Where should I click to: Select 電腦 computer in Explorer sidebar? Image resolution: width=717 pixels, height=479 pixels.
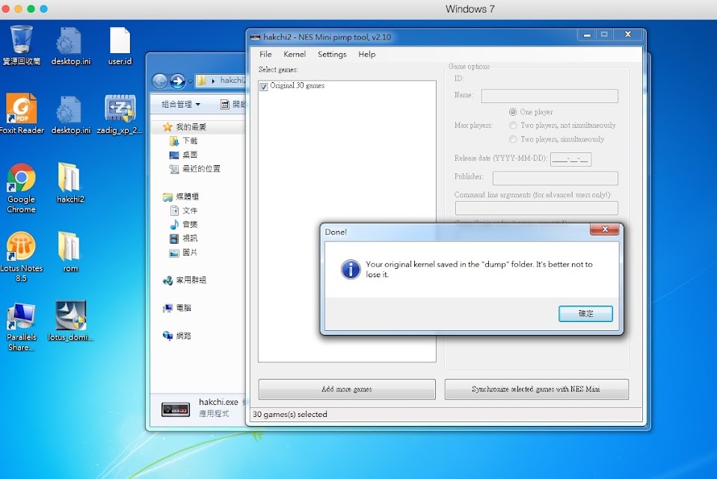coord(177,308)
